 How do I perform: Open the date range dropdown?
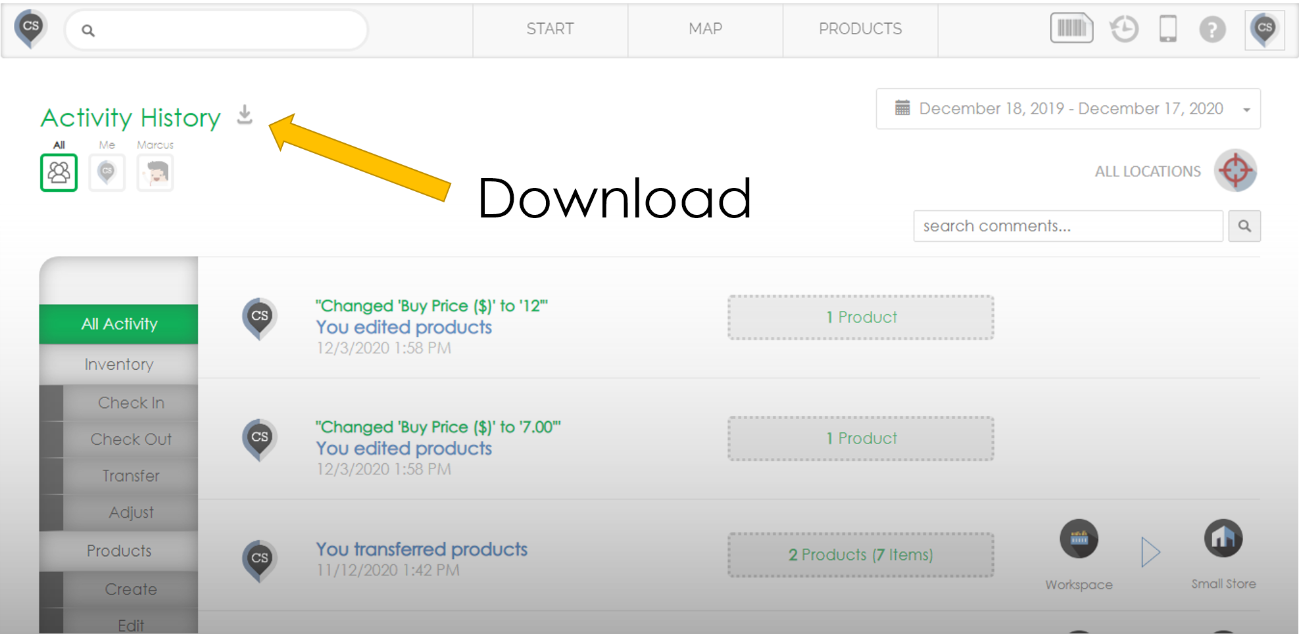pos(1068,108)
